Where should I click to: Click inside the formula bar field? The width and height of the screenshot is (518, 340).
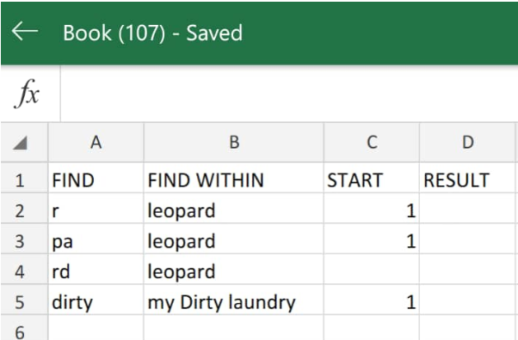pos(289,94)
